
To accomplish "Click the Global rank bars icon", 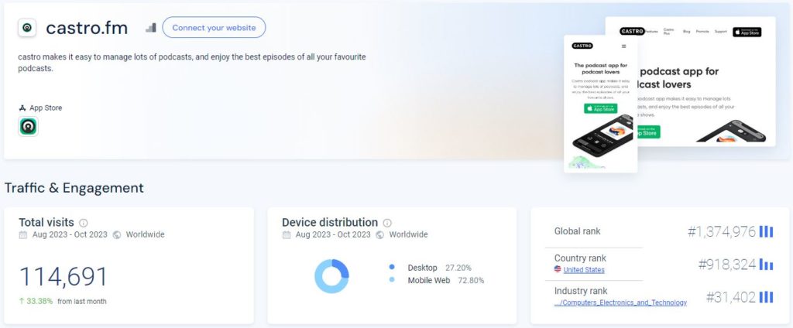I will pyautogui.click(x=766, y=231).
